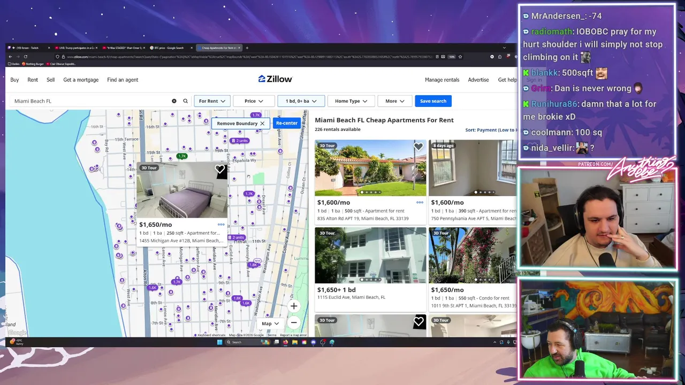Screen dimensions: 685x385
Task: Go back in the browser
Action: coord(10,57)
